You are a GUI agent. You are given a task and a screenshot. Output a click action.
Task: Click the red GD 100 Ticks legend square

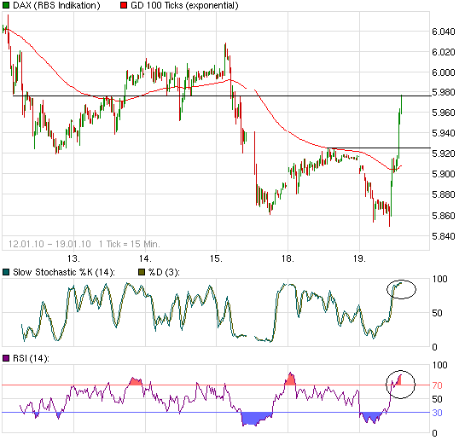tap(124, 5)
